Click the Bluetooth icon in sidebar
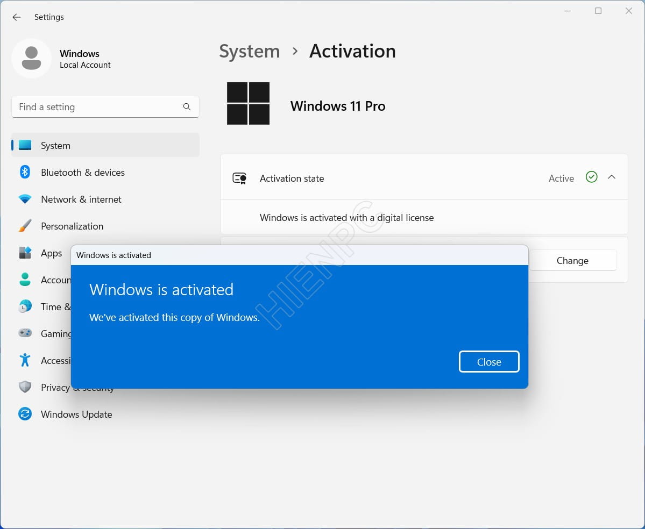This screenshot has width=645, height=529. pos(25,172)
